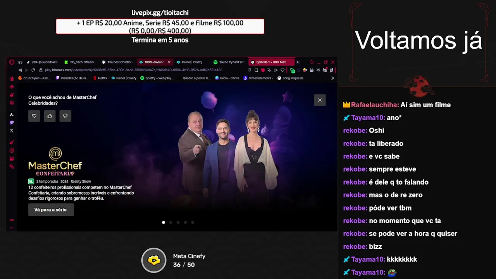Switch to 'Tio_Itachi Stream' tab
Image resolution: width=496 pixels, height=279 pixels.
point(80,62)
